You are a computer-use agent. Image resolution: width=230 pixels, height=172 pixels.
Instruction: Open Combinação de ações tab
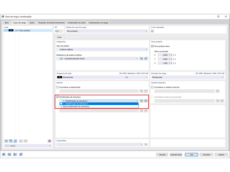(x=77, y=23)
